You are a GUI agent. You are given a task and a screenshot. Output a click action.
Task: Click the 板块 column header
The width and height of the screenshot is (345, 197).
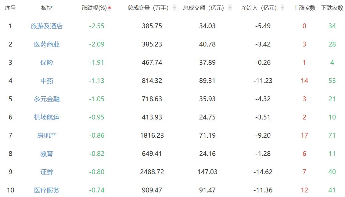click(x=47, y=8)
